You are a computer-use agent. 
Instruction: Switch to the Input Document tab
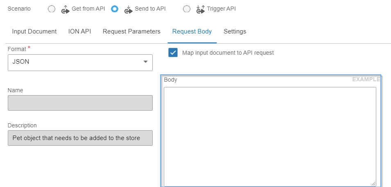(34, 31)
